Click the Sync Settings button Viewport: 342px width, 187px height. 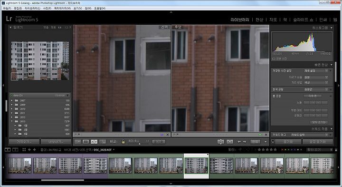tap(318, 142)
